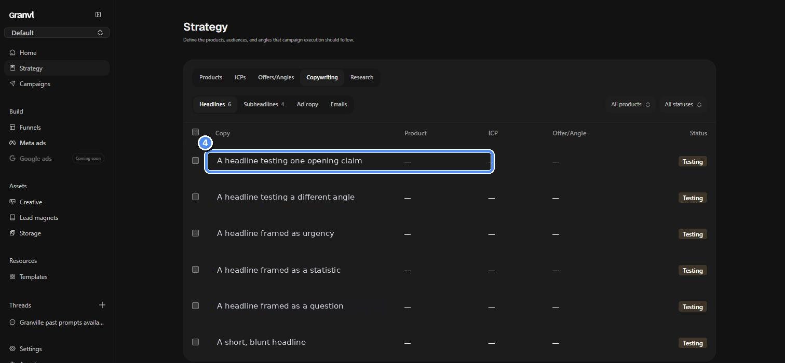The width and height of the screenshot is (785, 363).
Task: Open Templates under Resources
Action: pos(57,276)
